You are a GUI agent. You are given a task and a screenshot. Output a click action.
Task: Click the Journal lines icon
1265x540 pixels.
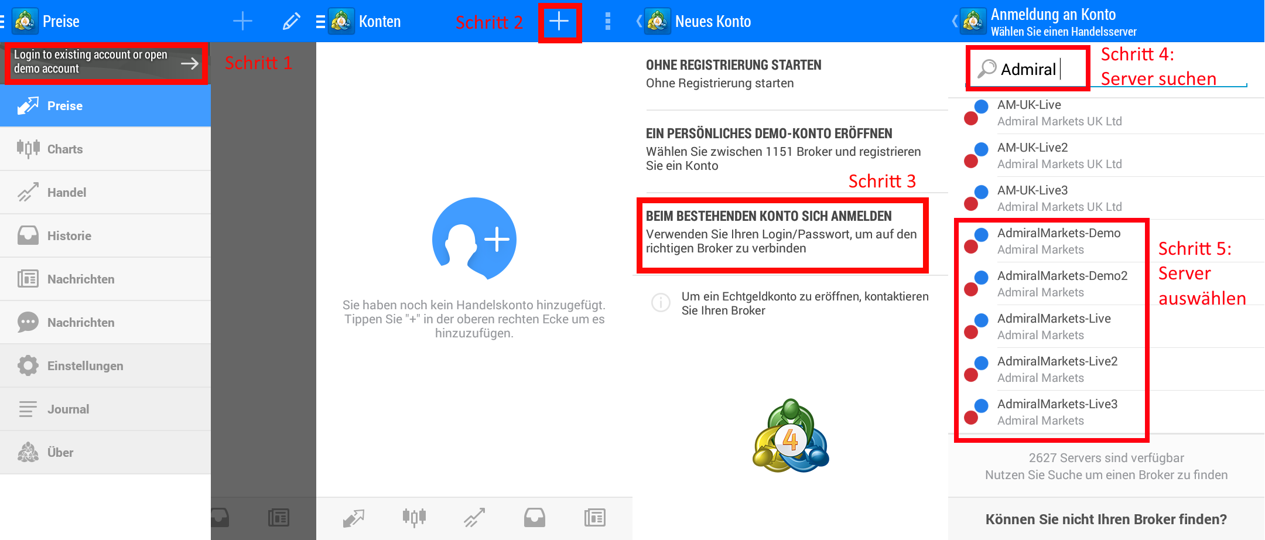28,409
